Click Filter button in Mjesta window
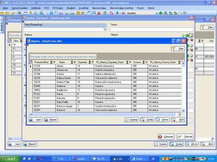Viewport: 217px width, 162px height. pyautogui.click(x=178, y=49)
